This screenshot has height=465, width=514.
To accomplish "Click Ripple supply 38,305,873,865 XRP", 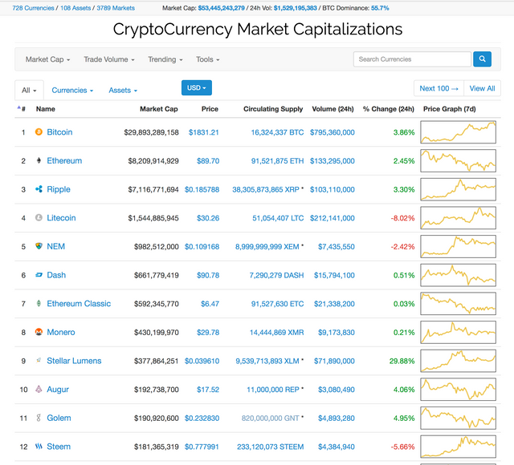I will (266, 189).
